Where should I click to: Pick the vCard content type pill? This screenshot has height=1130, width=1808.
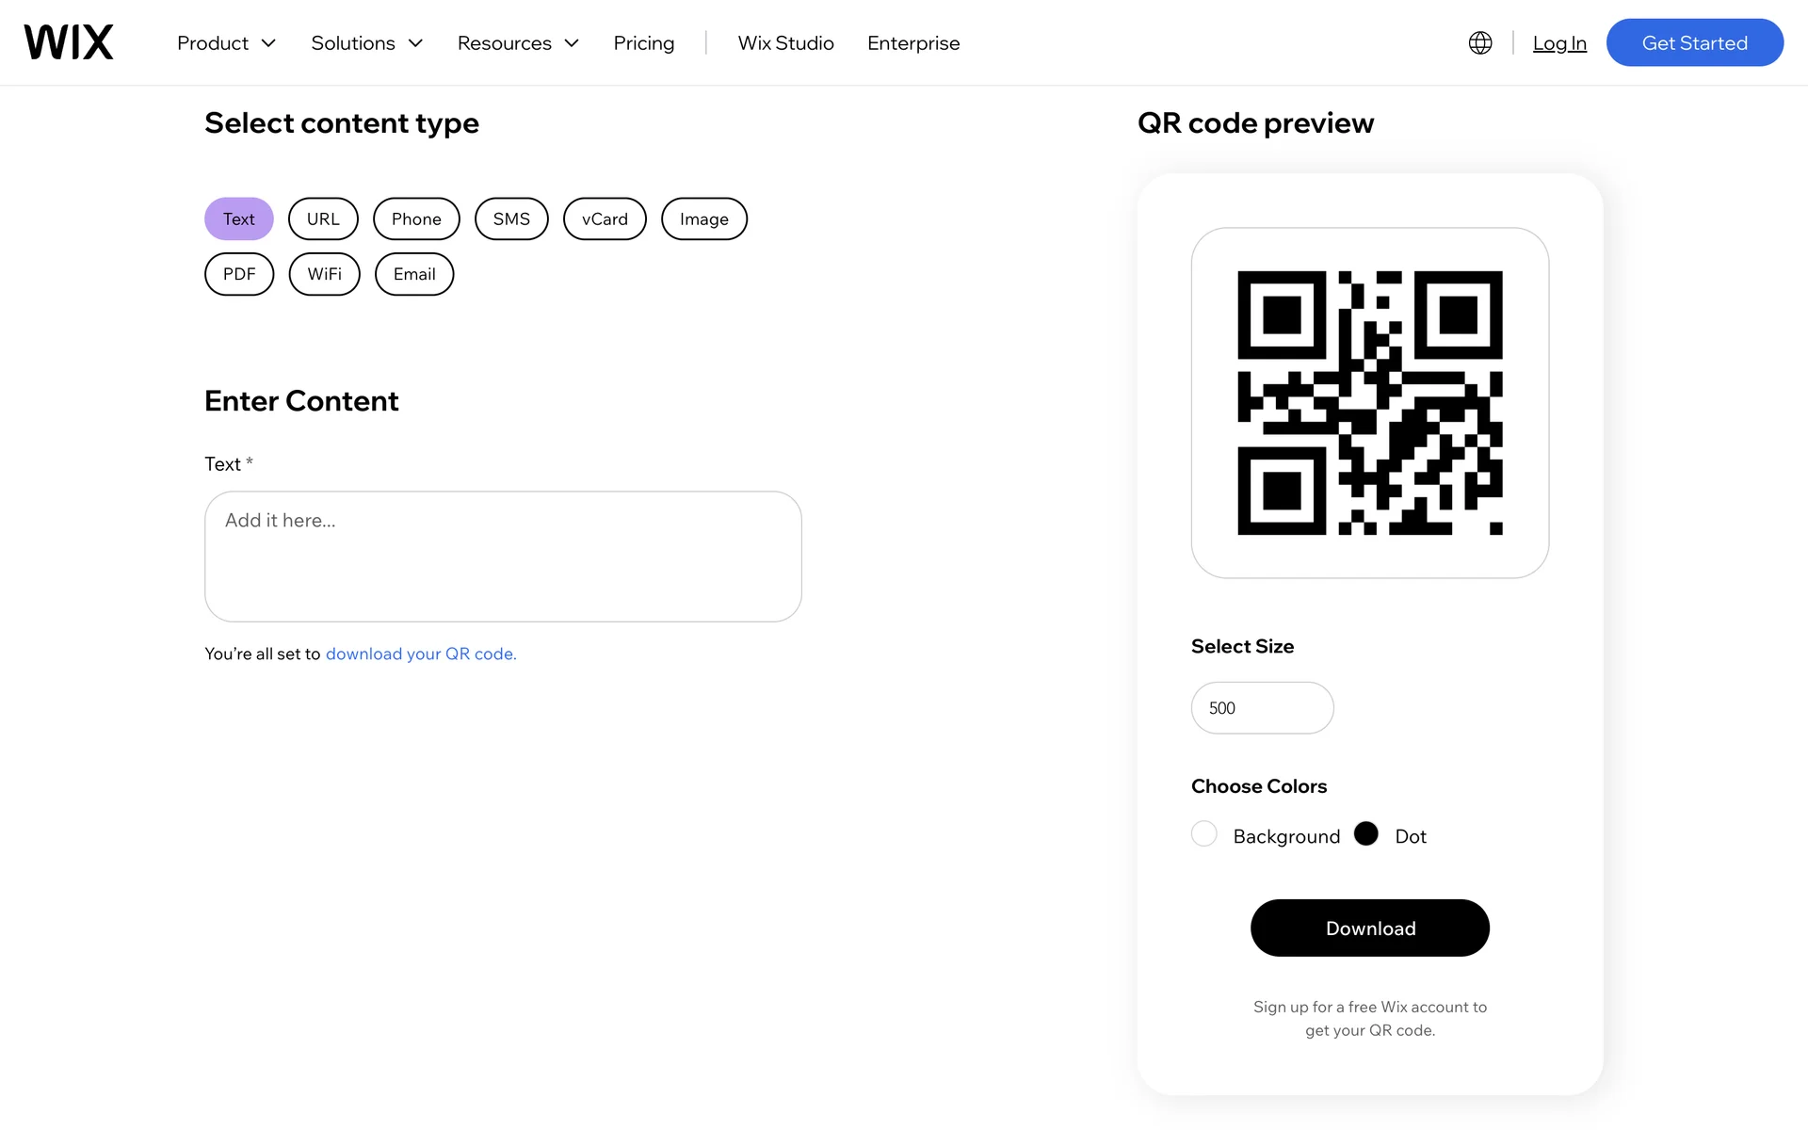605,219
